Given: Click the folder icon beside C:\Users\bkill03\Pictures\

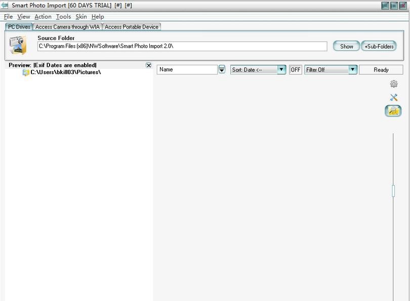Looking at the screenshot, I should pos(26,72).
